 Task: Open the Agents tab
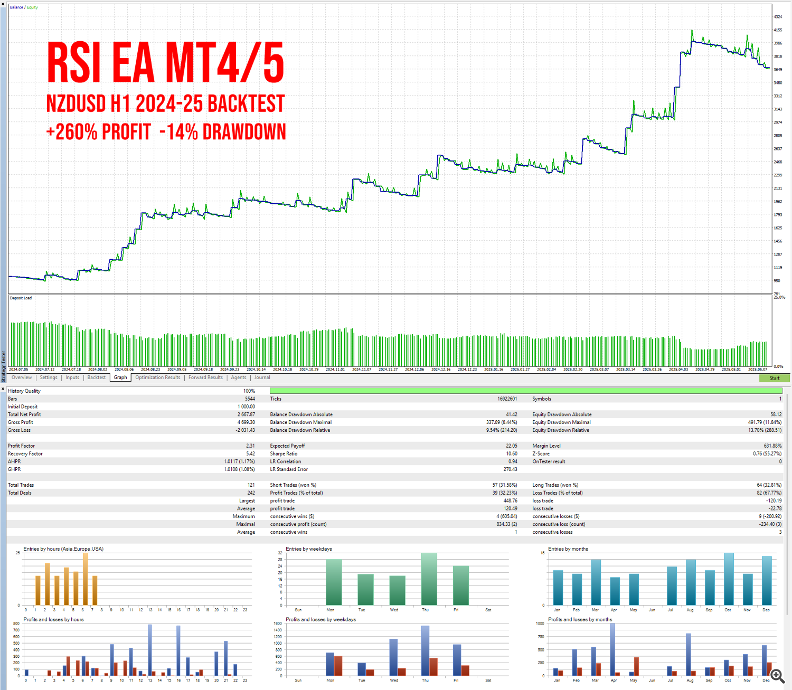coord(239,377)
